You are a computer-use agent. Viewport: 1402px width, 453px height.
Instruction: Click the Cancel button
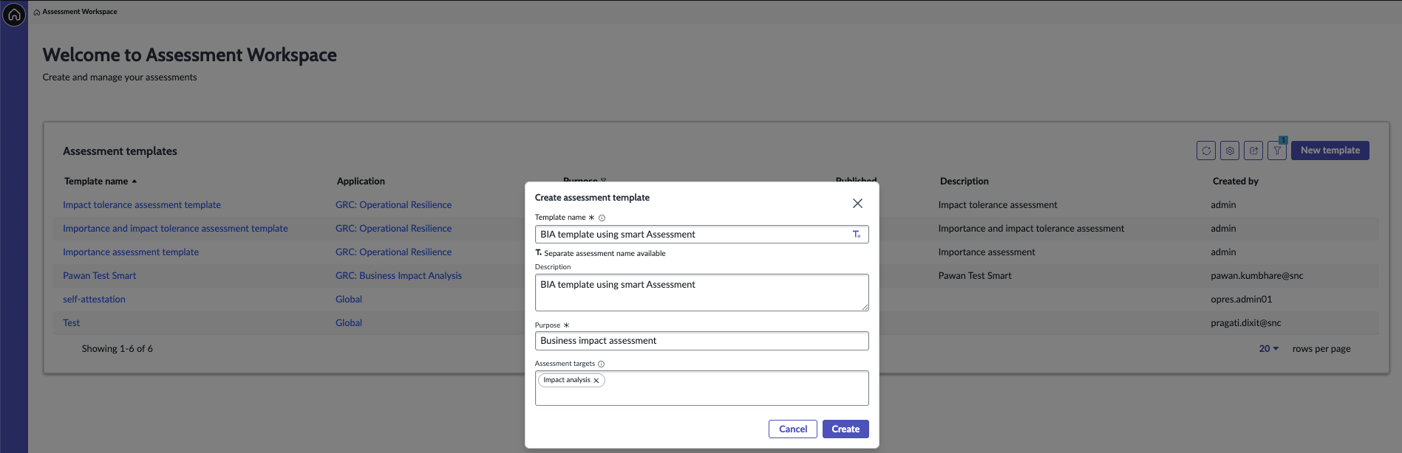793,429
